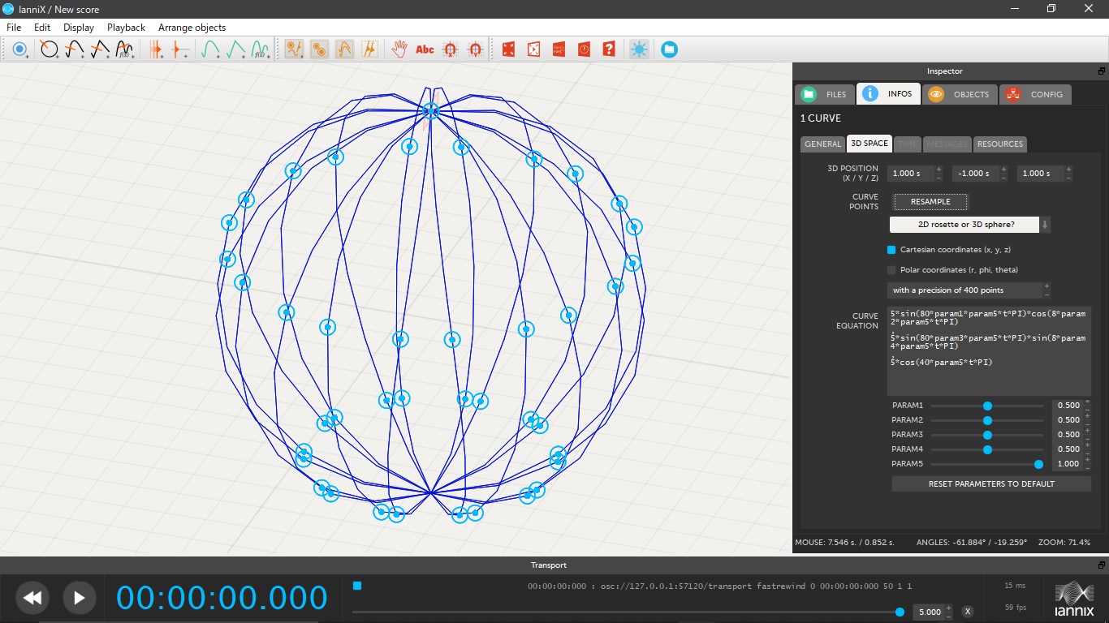Click the orange trigger-on-line add tool

coord(180,49)
